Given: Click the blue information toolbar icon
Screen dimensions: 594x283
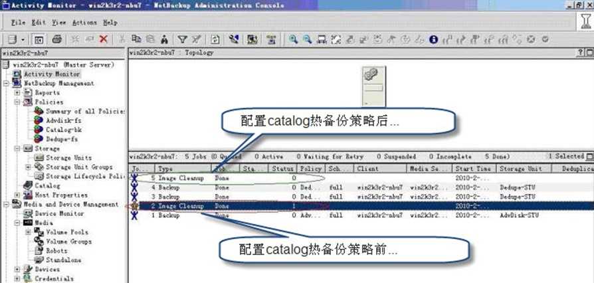Looking at the screenshot, I should point(434,39).
